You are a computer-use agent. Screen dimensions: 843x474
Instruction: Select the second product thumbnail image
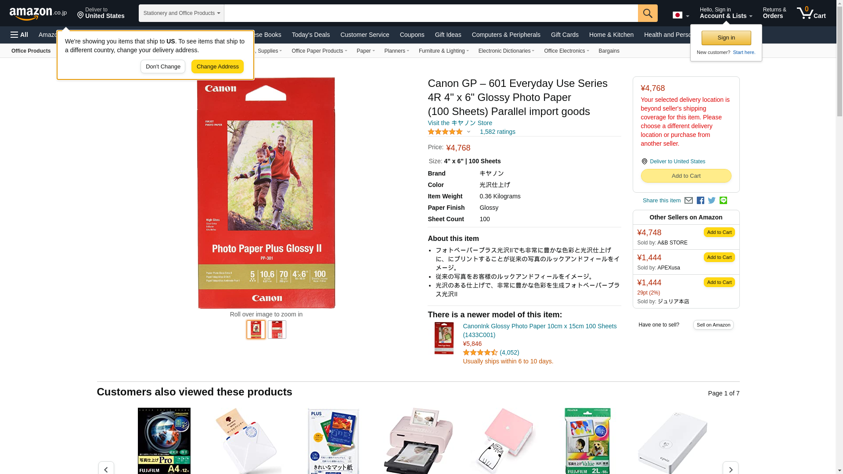click(277, 330)
